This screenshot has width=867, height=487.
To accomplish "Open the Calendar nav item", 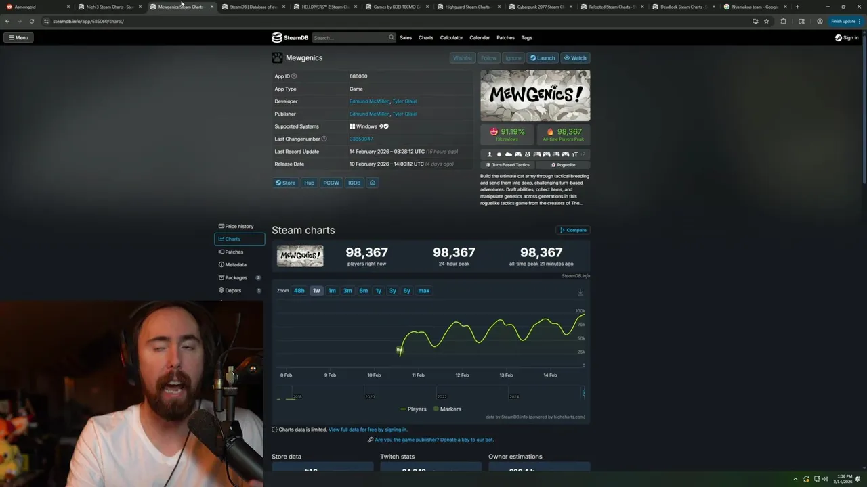I will [x=480, y=37].
